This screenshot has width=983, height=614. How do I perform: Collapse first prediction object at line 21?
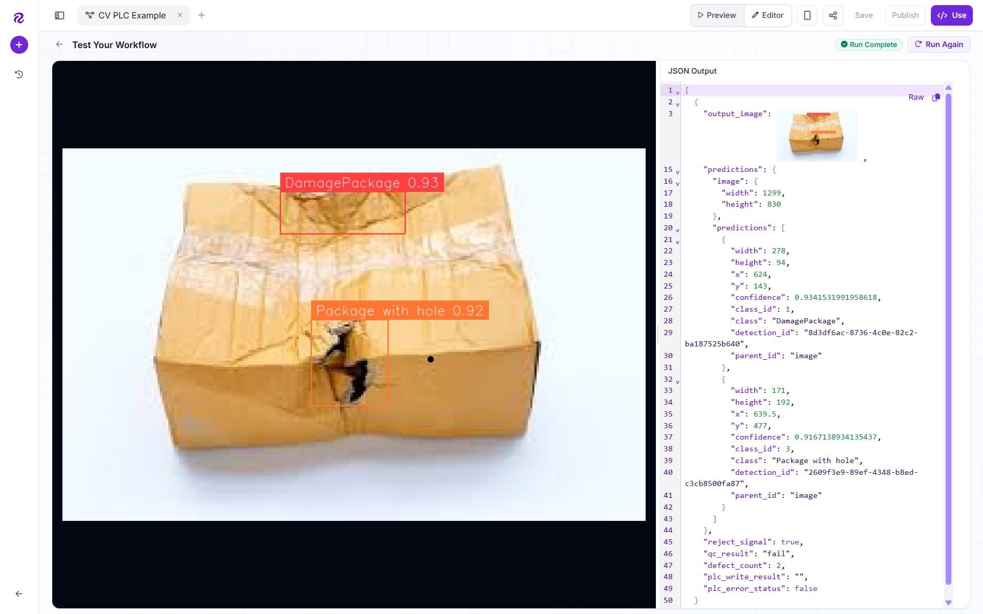tap(677, 242)
